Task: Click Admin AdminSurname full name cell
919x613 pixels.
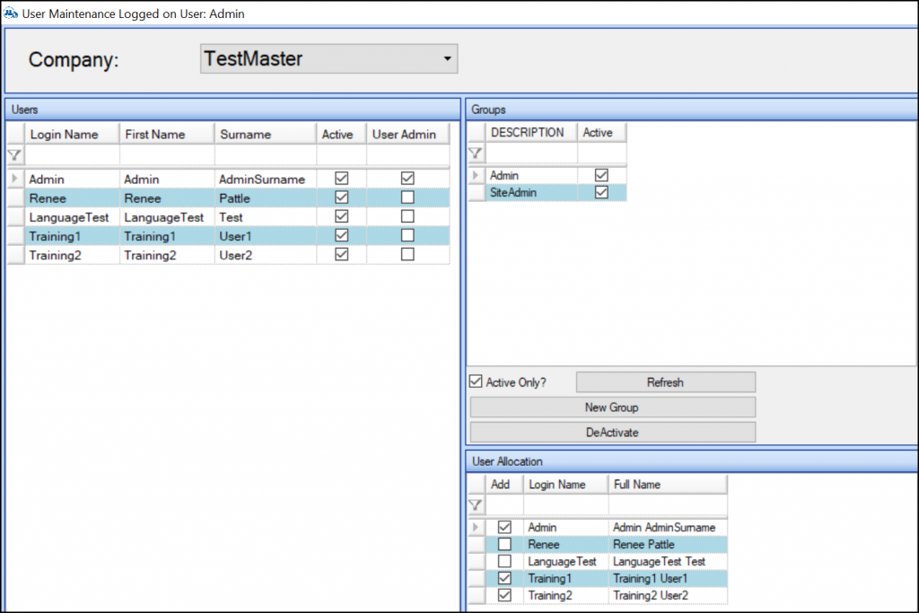Action: coord(668,527)
